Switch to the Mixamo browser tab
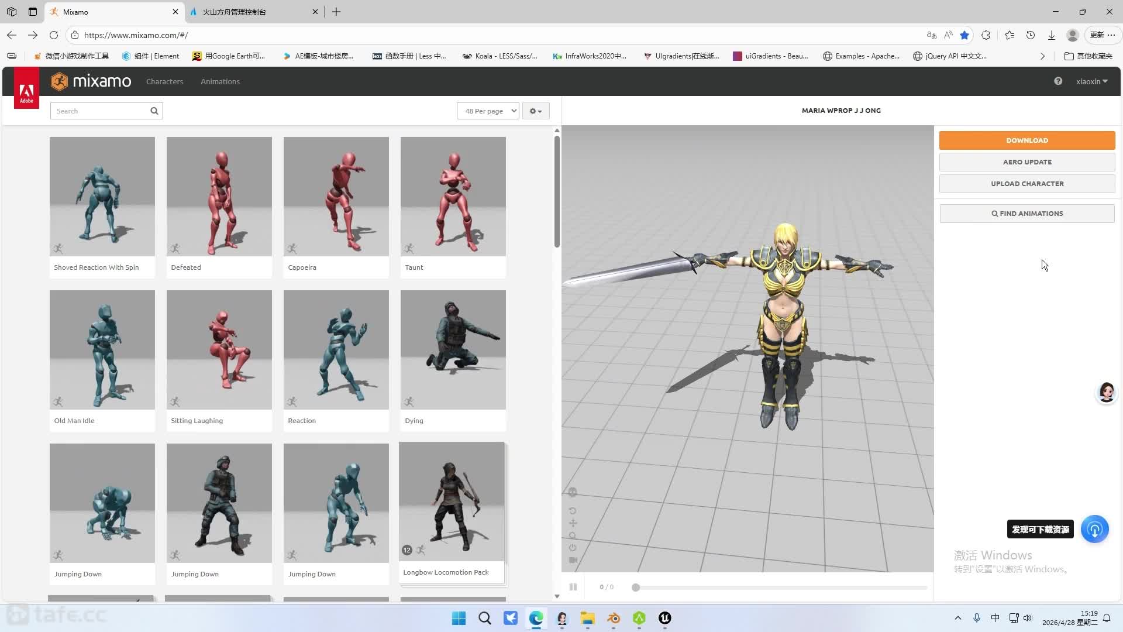 pos(115,12)
